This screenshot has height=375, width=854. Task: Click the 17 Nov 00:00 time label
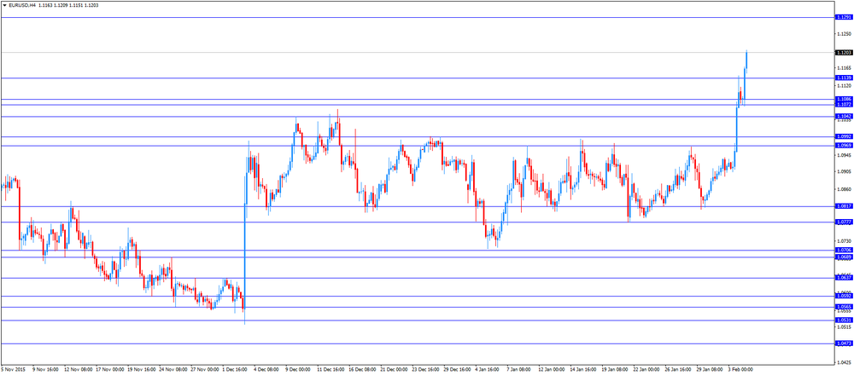coord(109,370)
